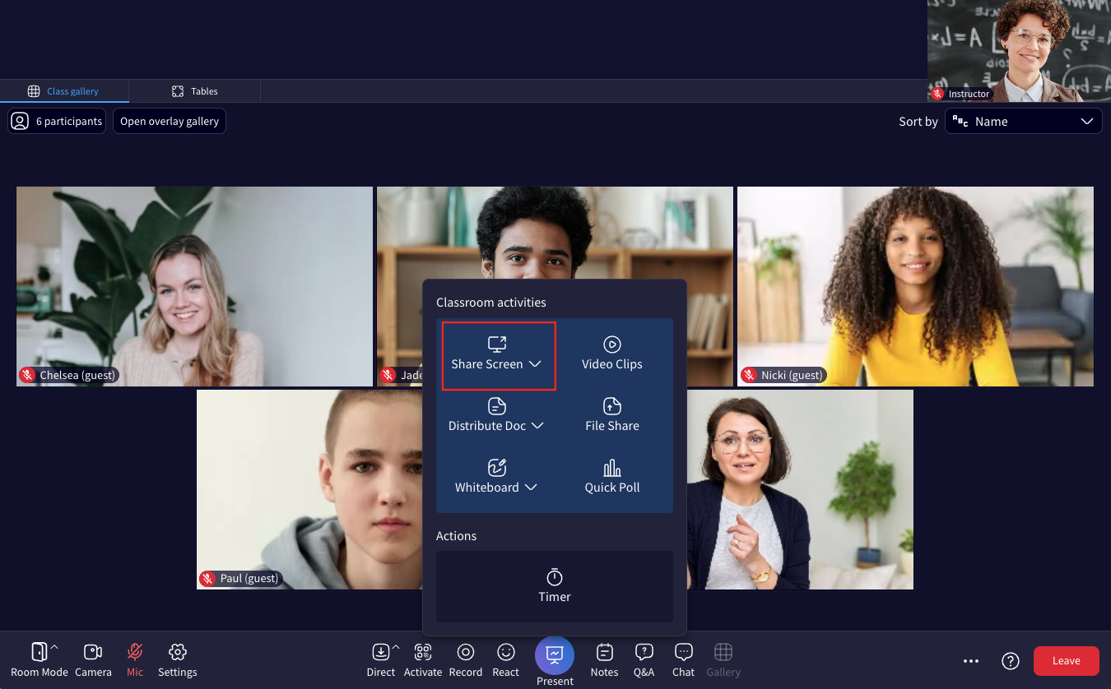
Task: Open File Share activity
Action: [x=611, y=416]
